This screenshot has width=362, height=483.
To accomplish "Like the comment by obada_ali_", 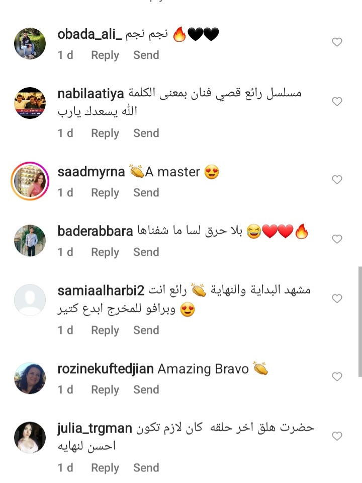I will pos(337,42).
